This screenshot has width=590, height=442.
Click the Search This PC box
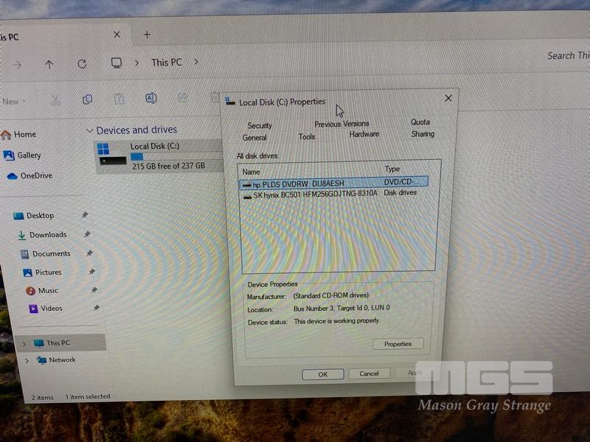(566, 56)
